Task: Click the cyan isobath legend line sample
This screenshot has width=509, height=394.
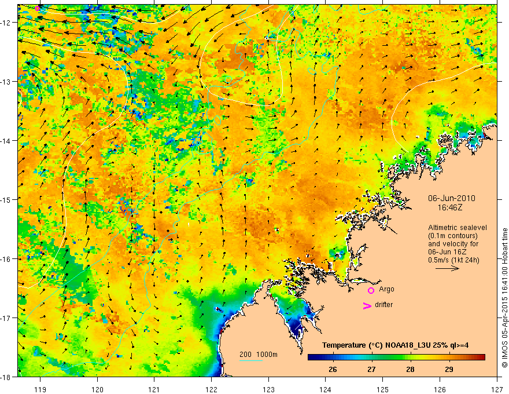Action: tap(251, 360)
